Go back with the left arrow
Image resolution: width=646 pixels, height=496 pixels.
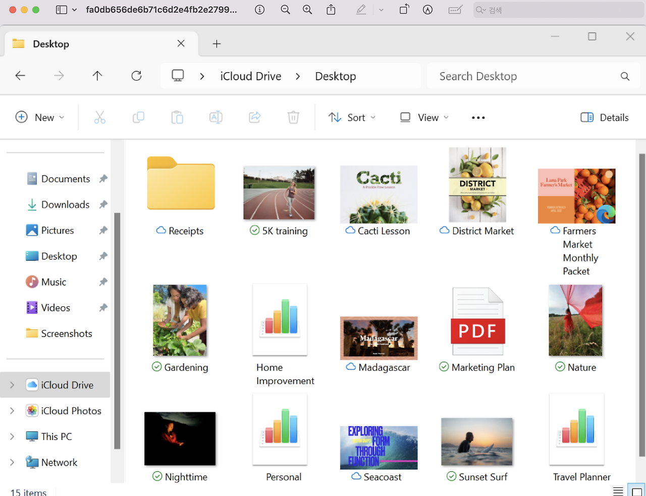tap(20, 76)
